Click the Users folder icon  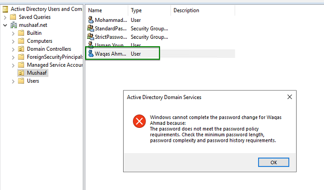(21, 81)
